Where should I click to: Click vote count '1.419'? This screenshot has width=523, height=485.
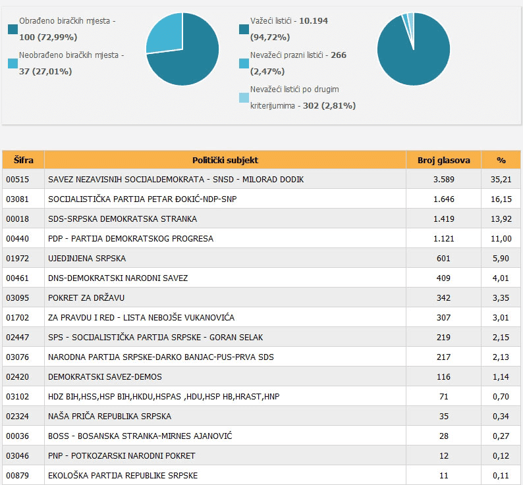[443, 218]
